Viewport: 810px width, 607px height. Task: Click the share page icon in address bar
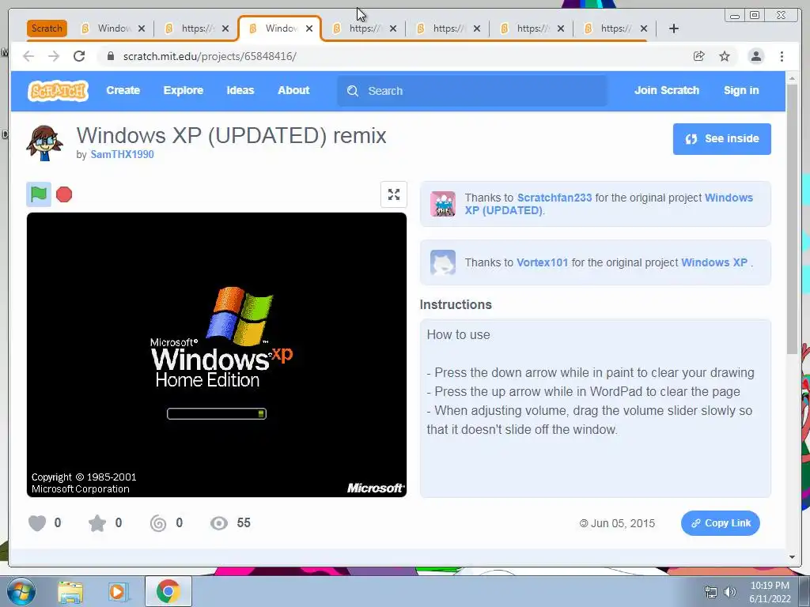tap(699, 56)
